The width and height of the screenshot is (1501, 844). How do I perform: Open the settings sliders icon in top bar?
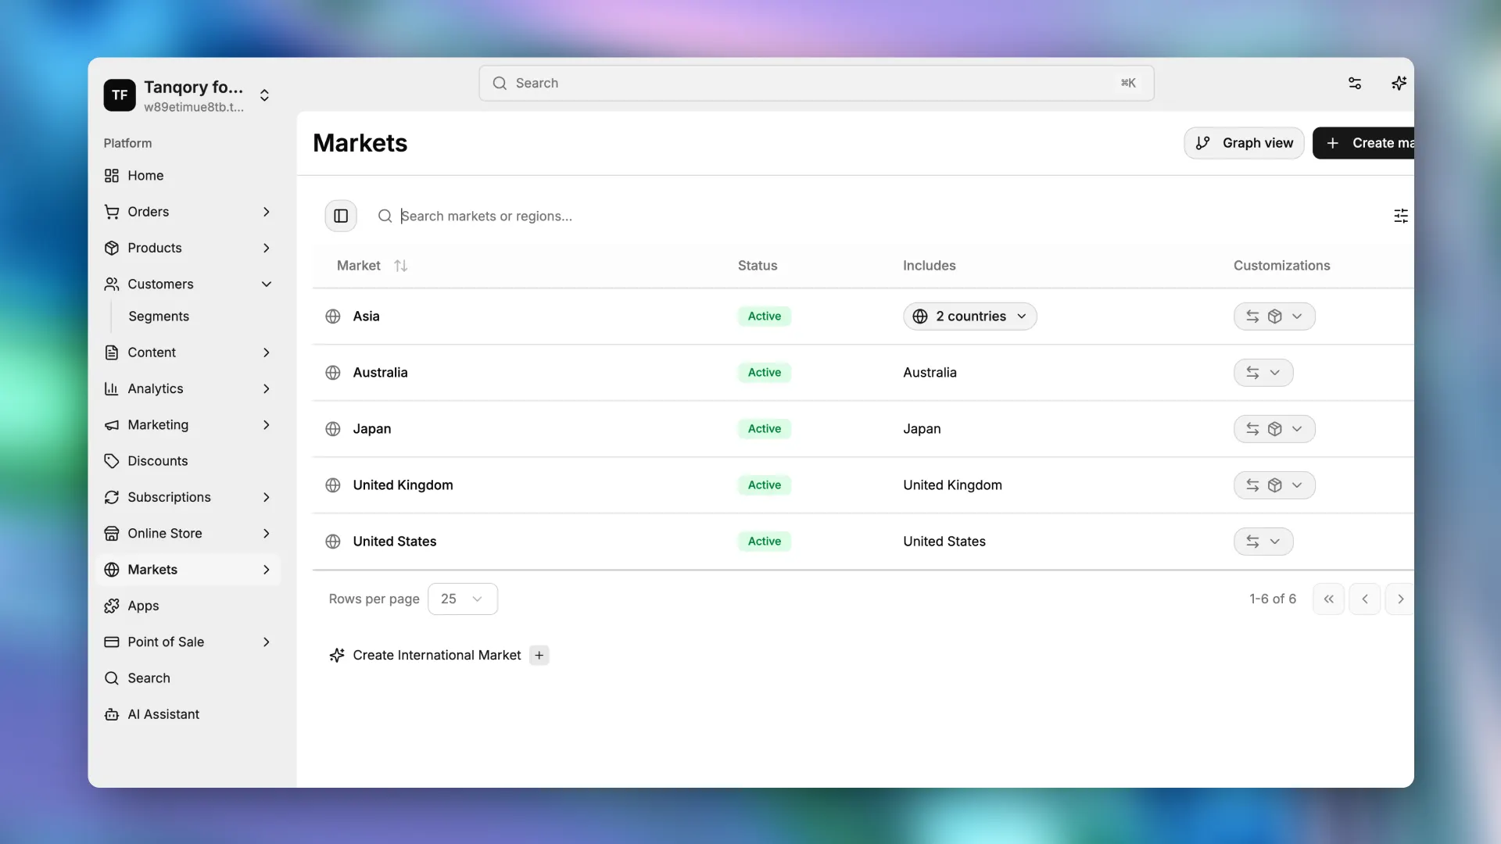click(1355, 83)
